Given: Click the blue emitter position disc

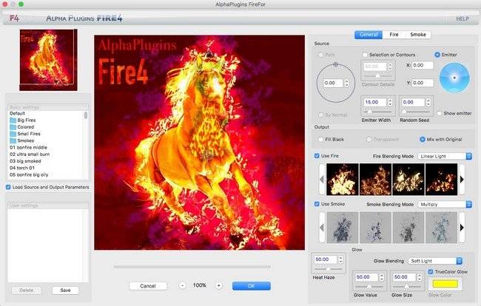Looking at the screenshot, I should 454,78.
